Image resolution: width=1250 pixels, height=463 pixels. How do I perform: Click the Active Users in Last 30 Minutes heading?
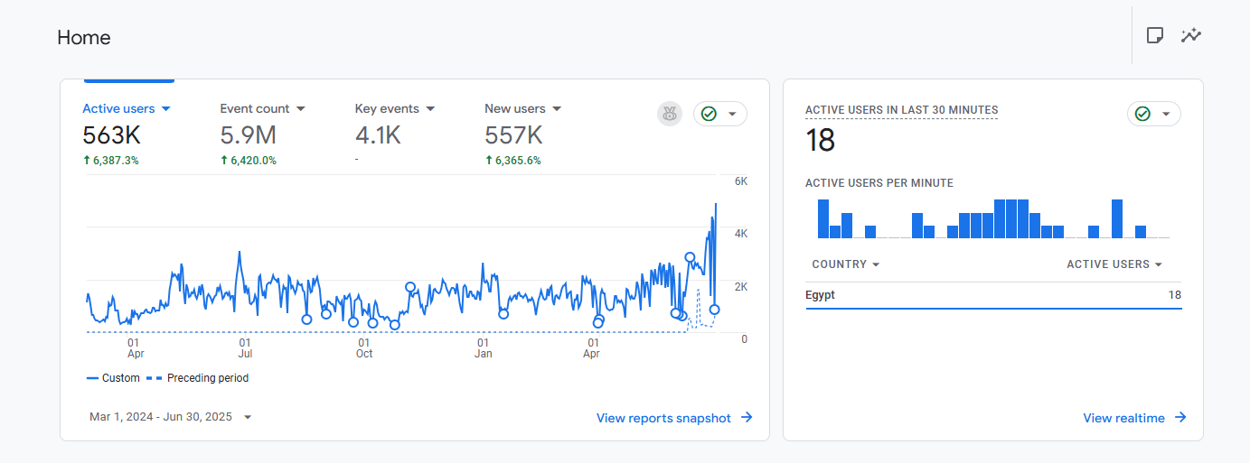click(901, 110)
